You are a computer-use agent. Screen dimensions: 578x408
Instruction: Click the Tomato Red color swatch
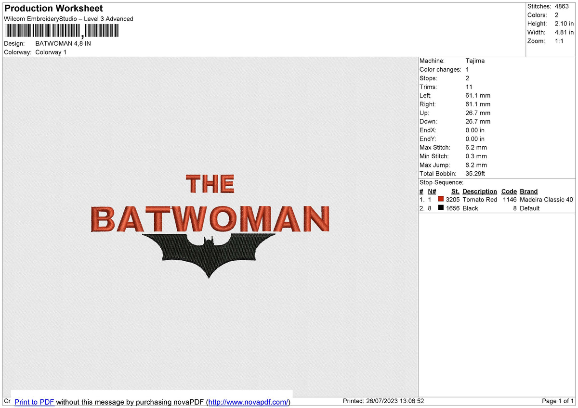[x=441, y=199]
